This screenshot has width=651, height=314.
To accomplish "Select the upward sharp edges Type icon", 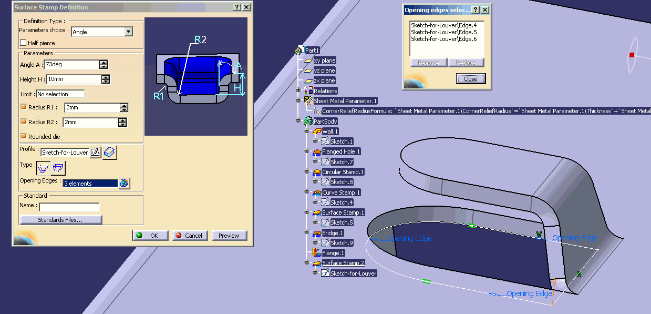I will click(44, 168).
